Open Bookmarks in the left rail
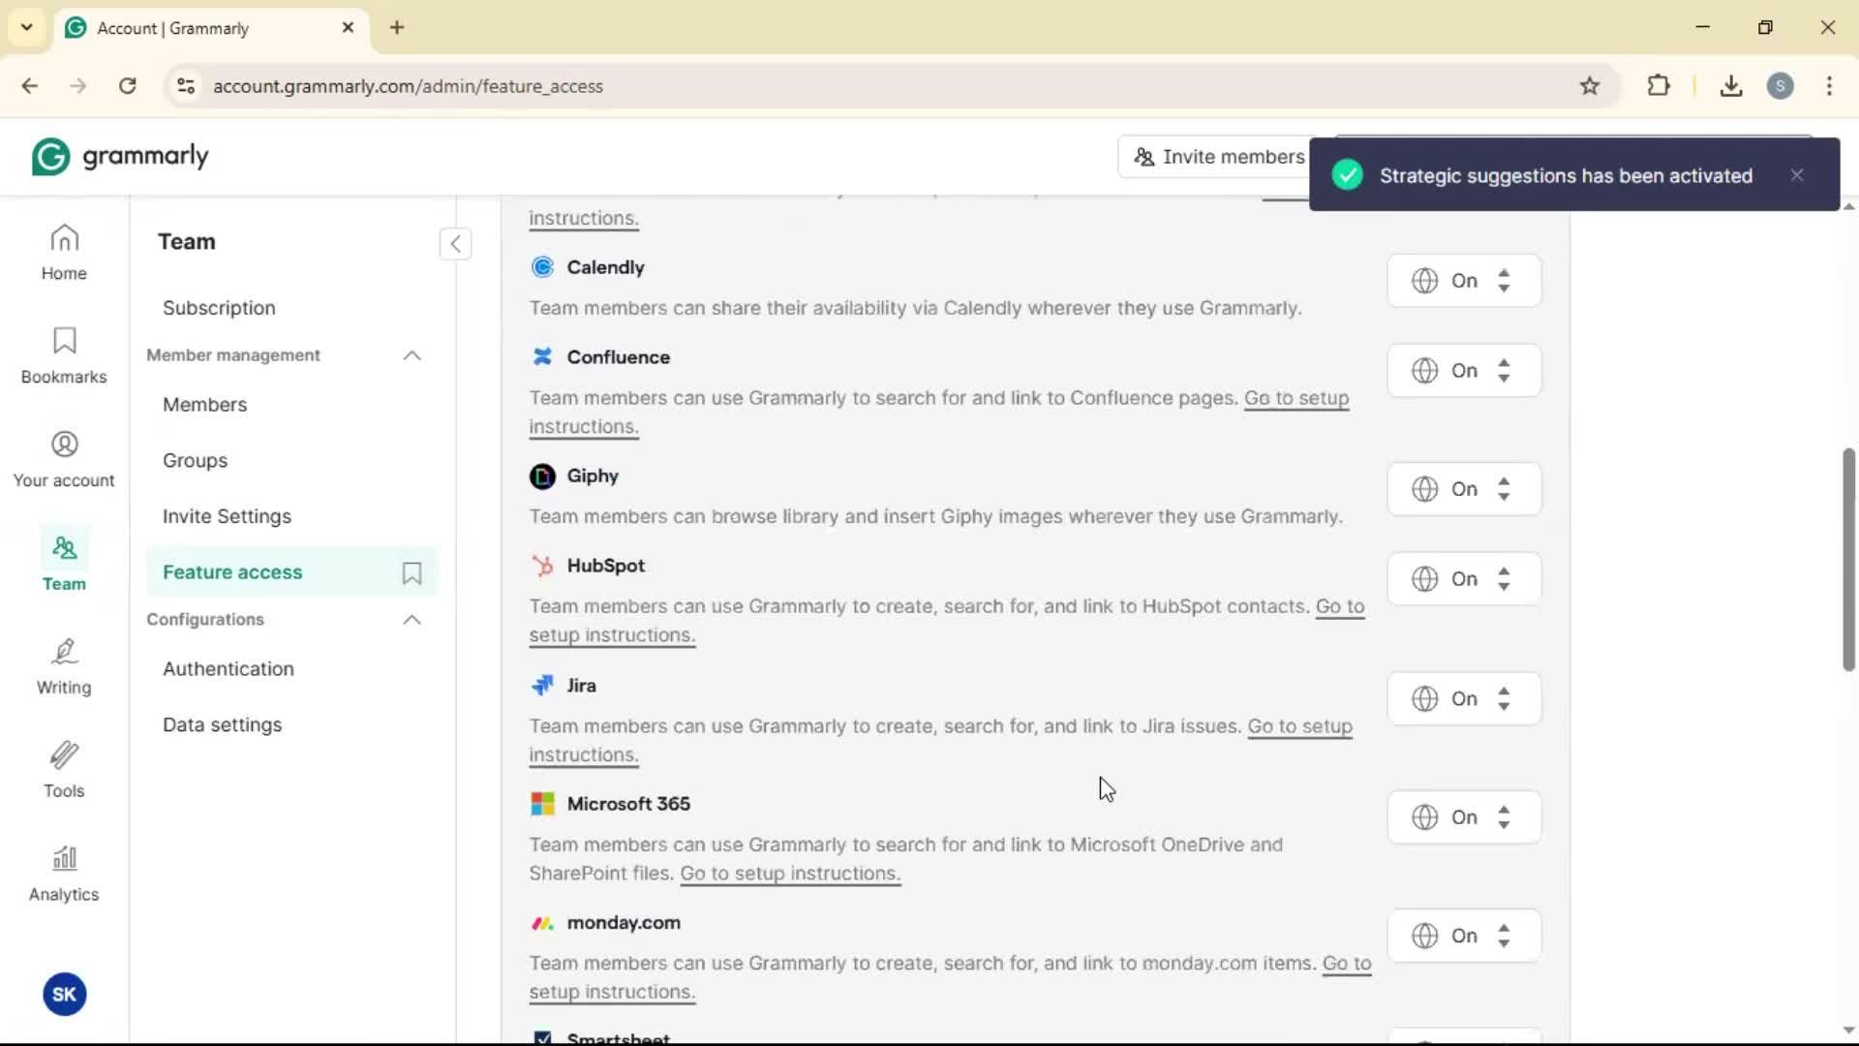 pos(64,355)
